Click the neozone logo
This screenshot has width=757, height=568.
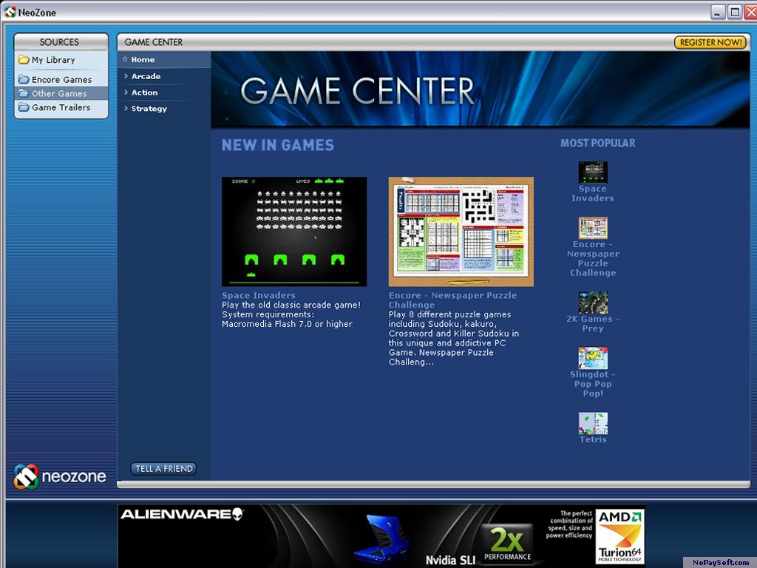coord(60,477)
